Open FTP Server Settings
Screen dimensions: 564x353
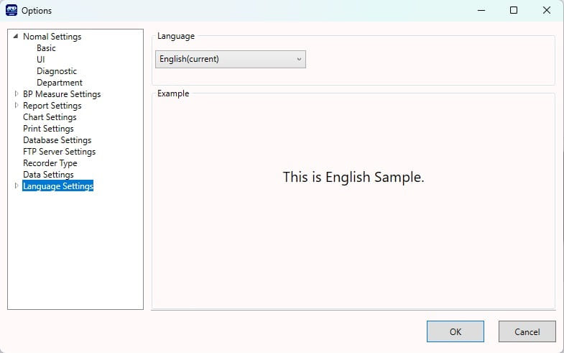pos(59,152)
